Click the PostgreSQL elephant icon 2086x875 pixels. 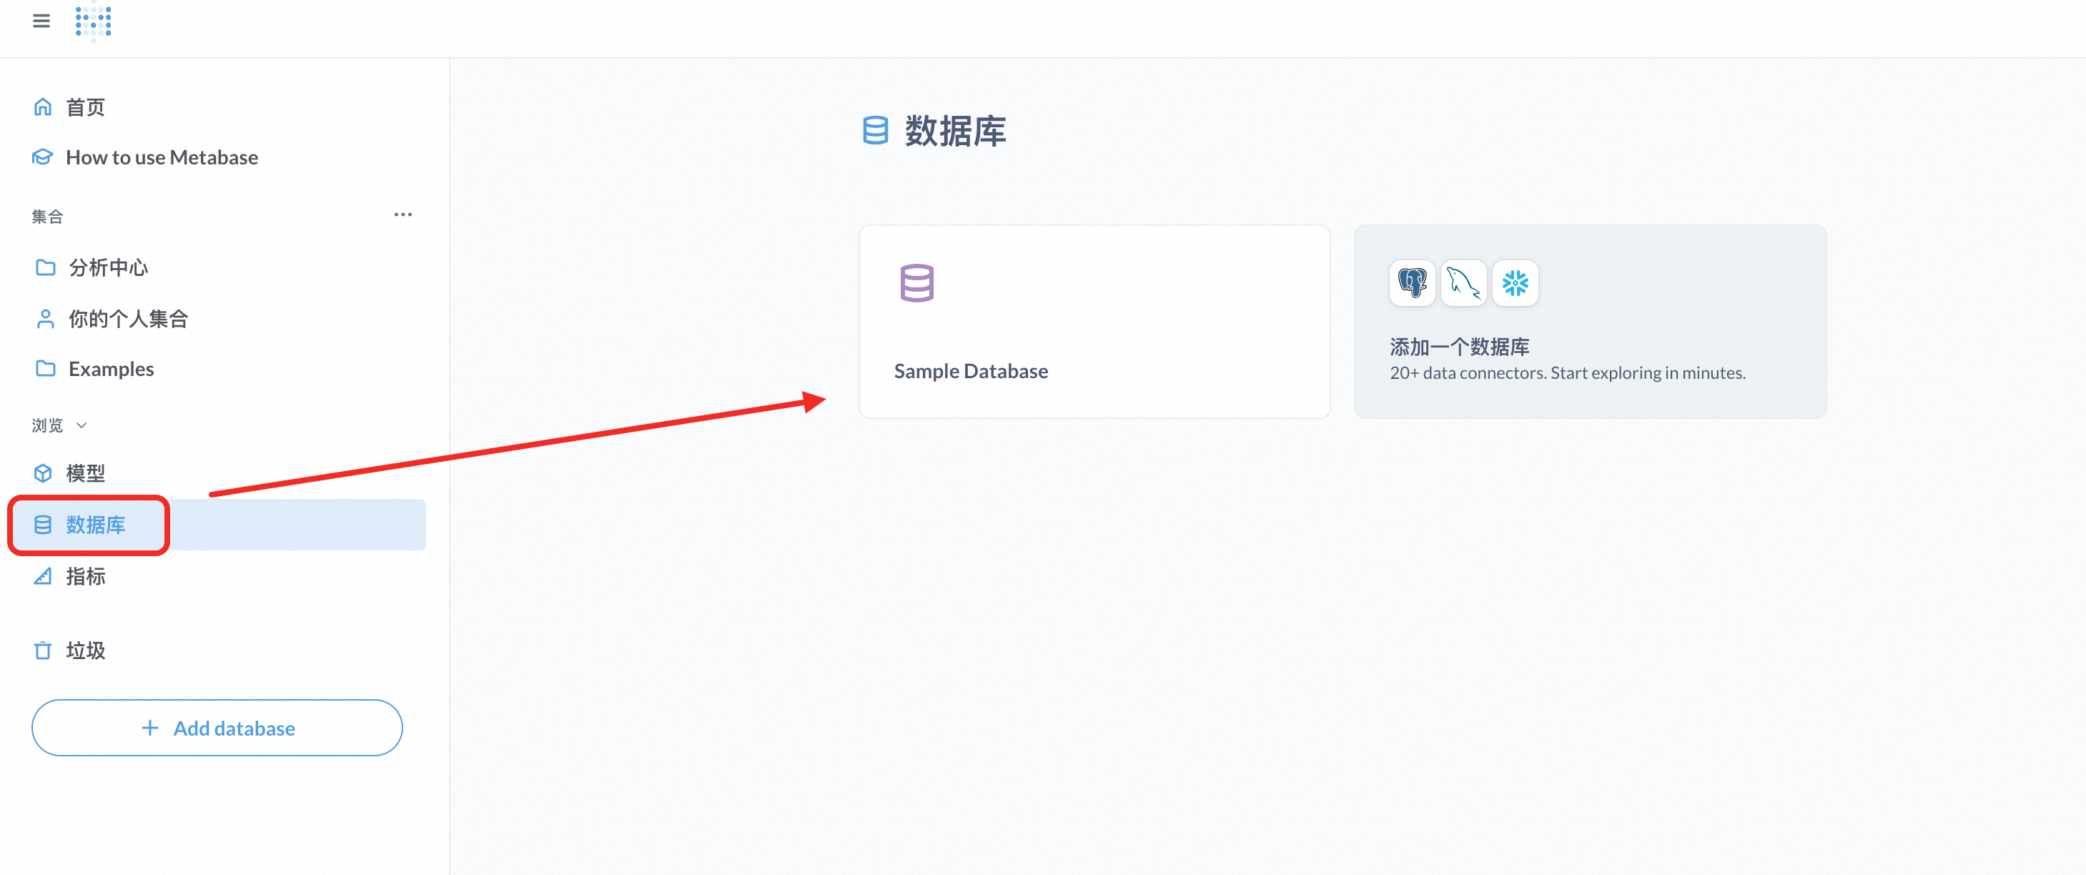click(1411, 282)
